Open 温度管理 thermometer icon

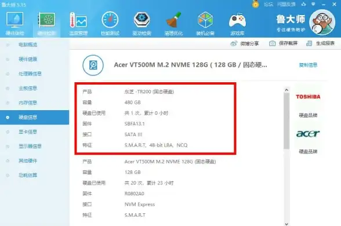pyautogui.click(x=78, y=20)
